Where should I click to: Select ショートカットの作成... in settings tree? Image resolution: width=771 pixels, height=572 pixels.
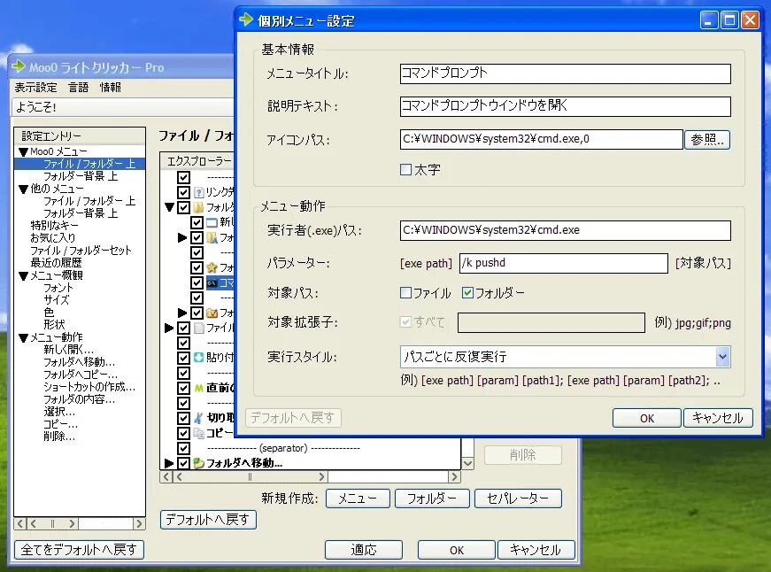(x=89, y=387)
